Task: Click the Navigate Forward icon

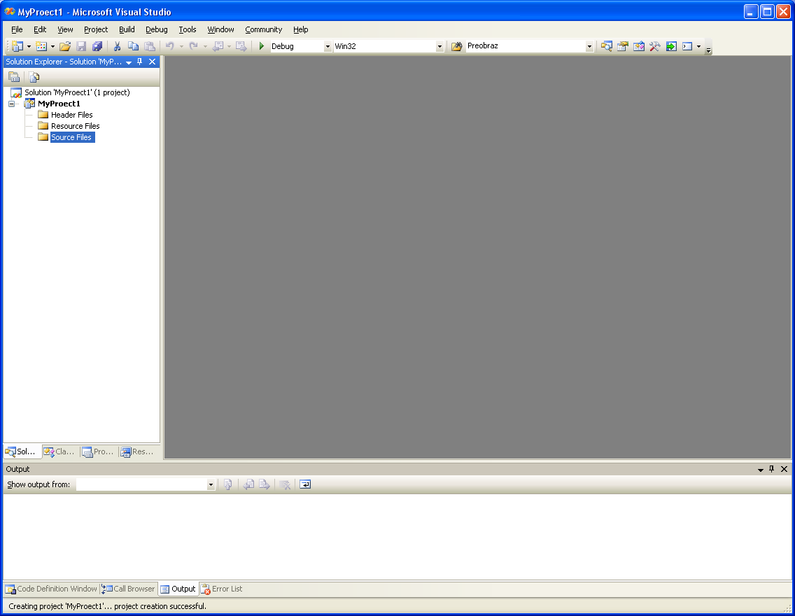Action: pyautogui.click(x=241, y=46)
